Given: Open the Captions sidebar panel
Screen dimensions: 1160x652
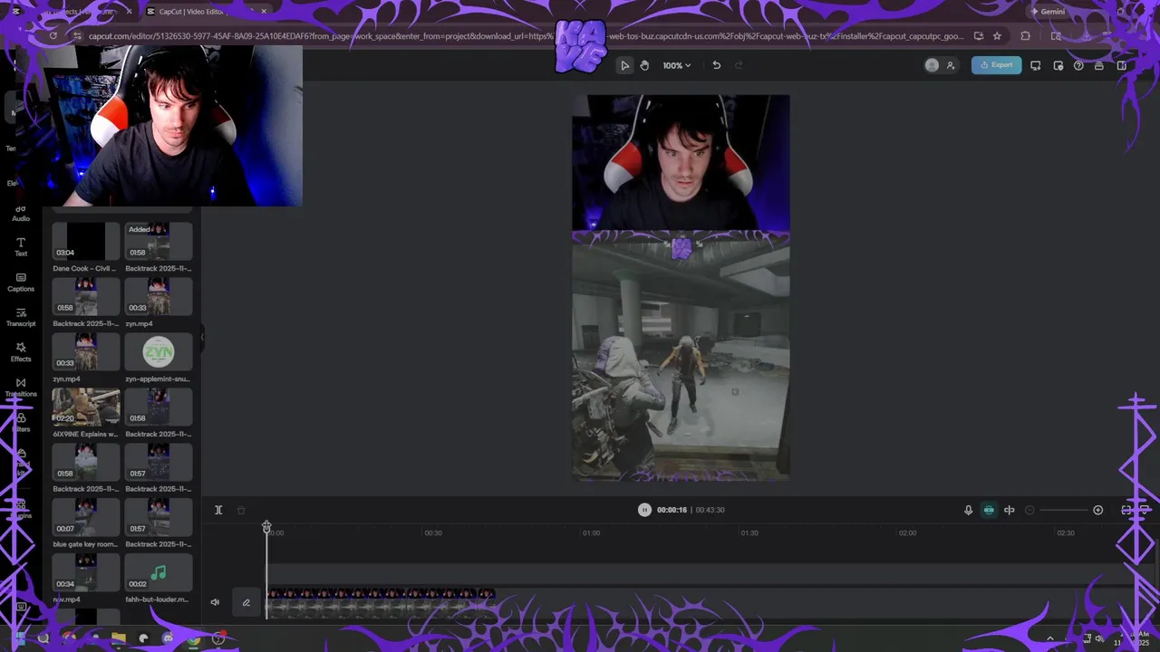Looking at the screenshot, I should (21, 283).
